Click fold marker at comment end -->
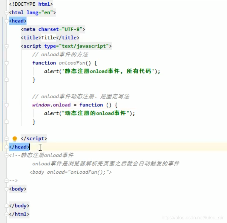This screenshot has height=223, width=227. pyautogui.click(x=6, y=181)
